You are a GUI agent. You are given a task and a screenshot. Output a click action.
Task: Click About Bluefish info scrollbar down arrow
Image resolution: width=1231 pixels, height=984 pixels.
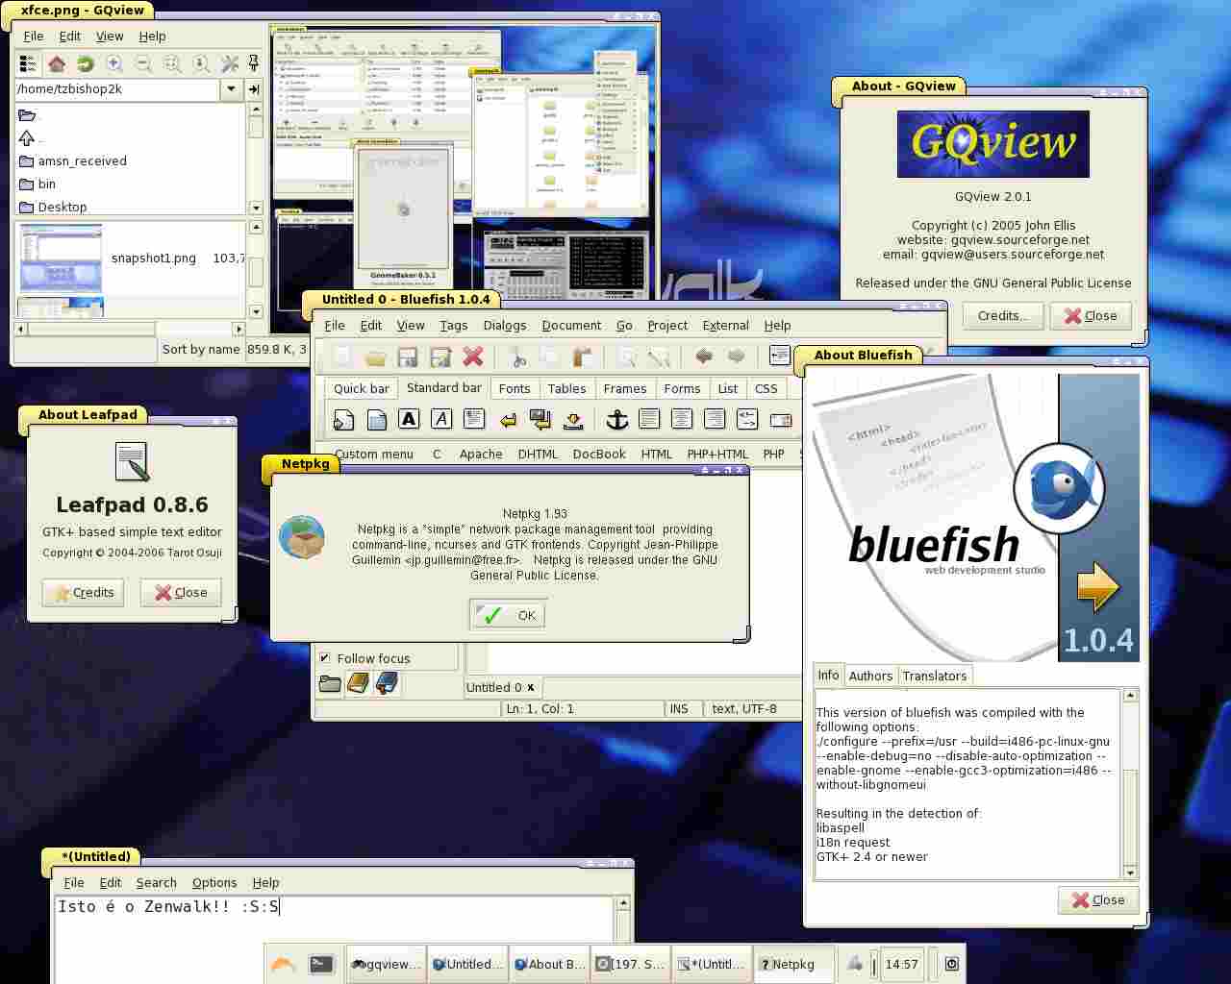pyautogui.click(x=1131, y=872)
